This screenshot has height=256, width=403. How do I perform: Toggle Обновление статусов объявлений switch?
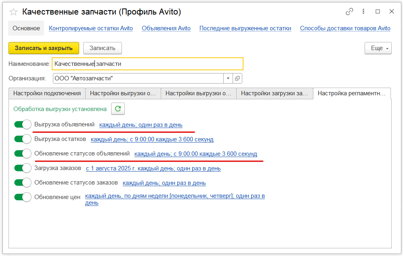(23, 154)
